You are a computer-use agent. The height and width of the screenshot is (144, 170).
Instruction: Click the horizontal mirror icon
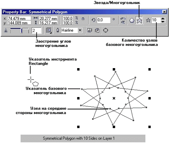click(x=123, y=19)
